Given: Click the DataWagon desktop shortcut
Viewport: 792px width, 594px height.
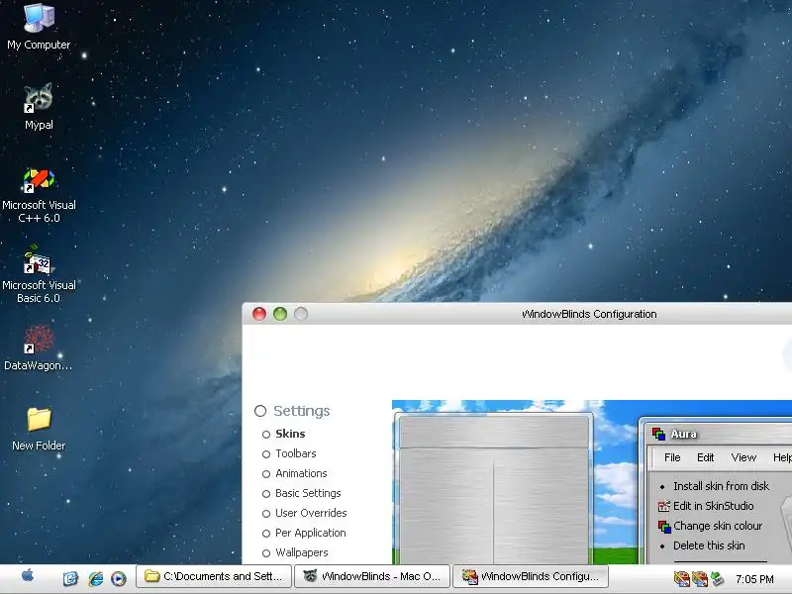Looking at the screenshot, I should point(39,348).
